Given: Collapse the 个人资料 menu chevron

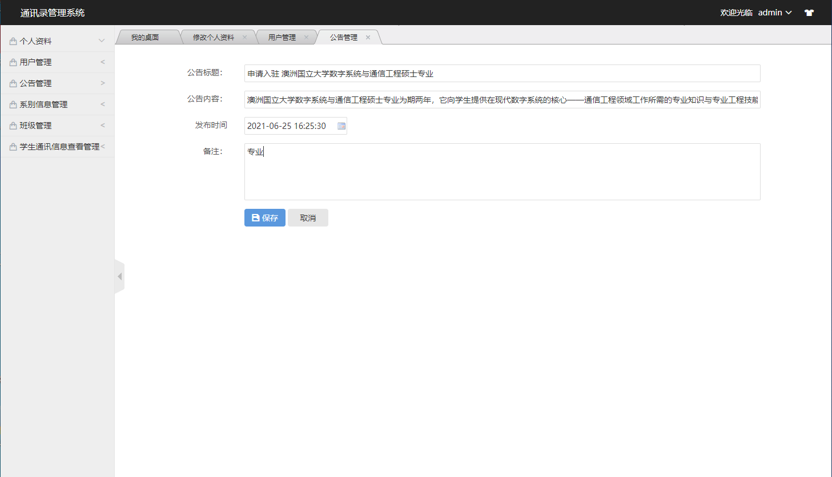Looking at the screenshot, I should click(x=102, y=41).
